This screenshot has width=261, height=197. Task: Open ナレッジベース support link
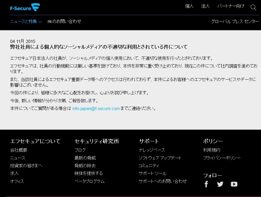[x=152, y=150]
